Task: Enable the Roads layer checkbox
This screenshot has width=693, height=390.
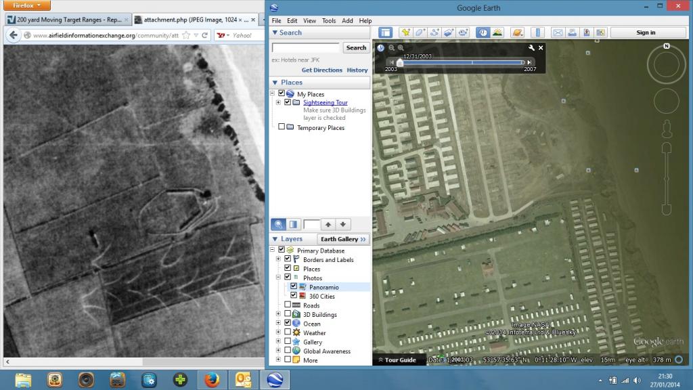Action: click(x=288, y=305)
